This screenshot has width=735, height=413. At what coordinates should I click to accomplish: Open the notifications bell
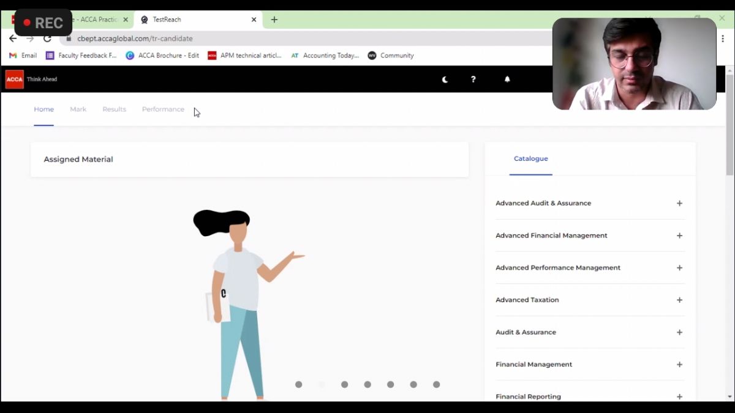pos(507,80)
